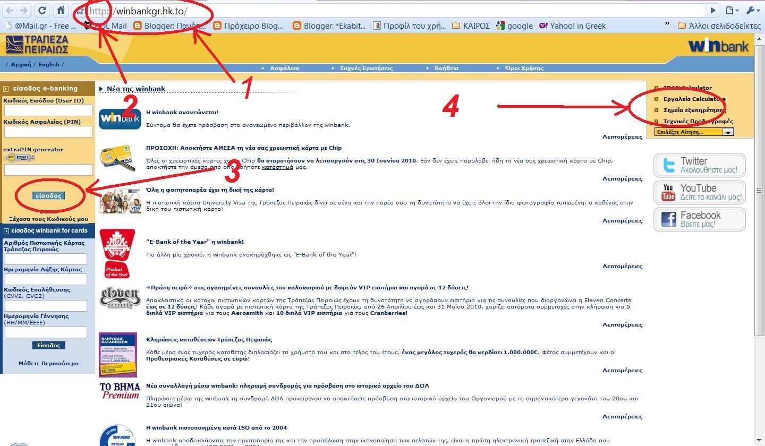
Task: Open the Συχνές Ερωτήσεις menu item
Action: pyautogui.click(x=366, y=68)
